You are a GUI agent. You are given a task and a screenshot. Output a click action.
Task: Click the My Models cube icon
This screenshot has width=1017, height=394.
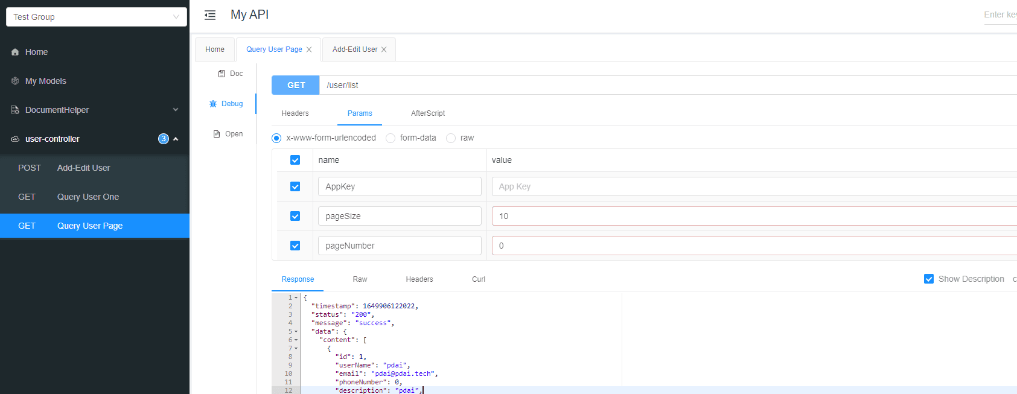point(15,81)
